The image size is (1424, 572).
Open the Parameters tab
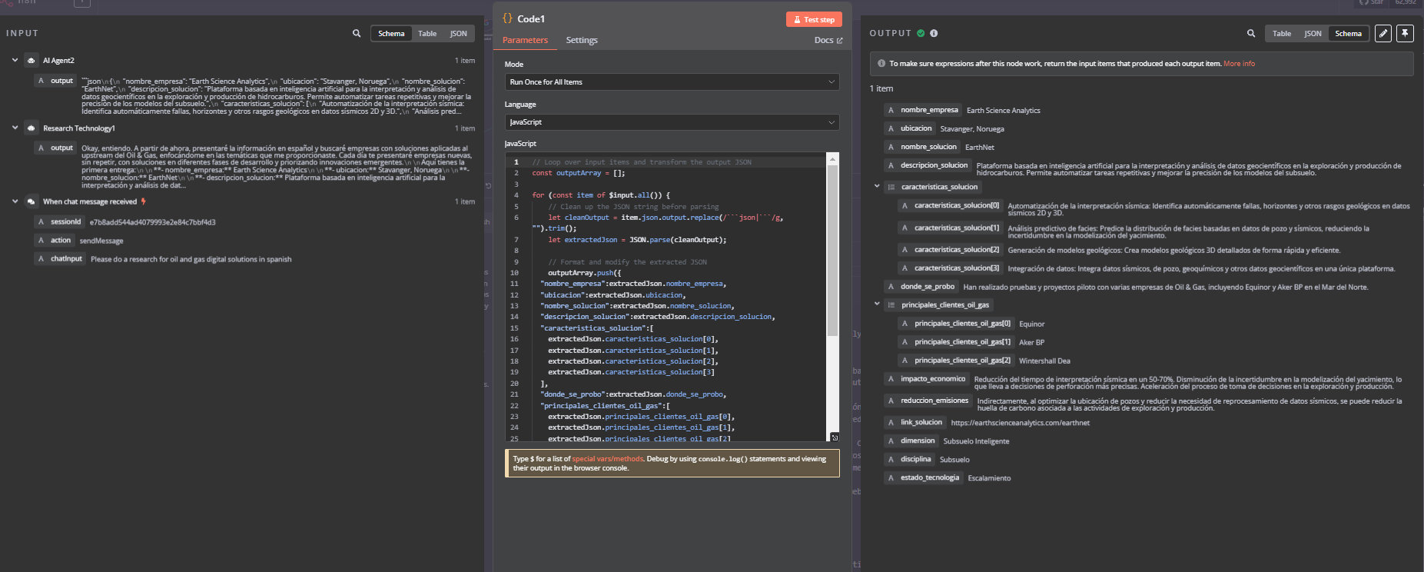pyautogui.click(x=525, y=40)
